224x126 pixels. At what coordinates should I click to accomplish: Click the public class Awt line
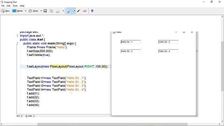pos(33,40)
